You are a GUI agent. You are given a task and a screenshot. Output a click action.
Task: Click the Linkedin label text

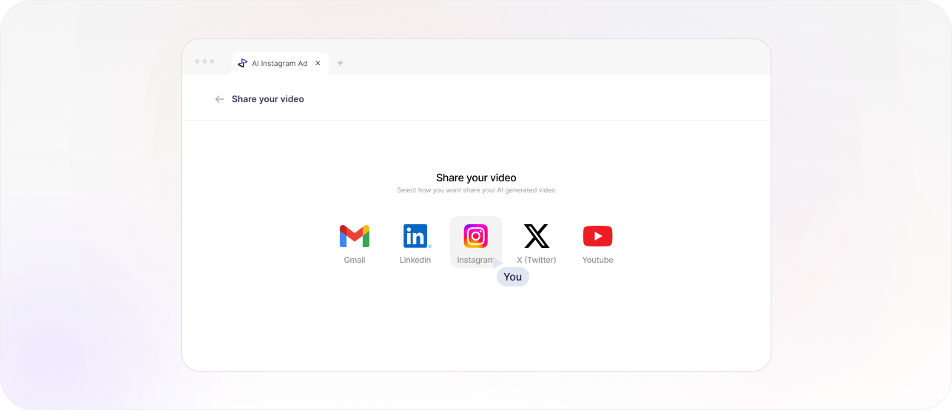(x=415, y=260)
